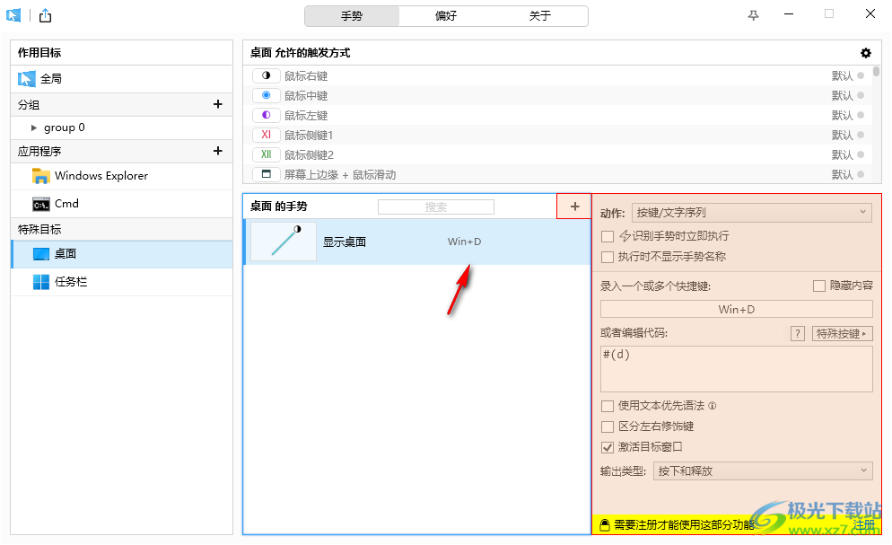Click the group 0 label
The height and width of the screenshot is (545, 892).
pyautogui.click(x=65, y=128)
